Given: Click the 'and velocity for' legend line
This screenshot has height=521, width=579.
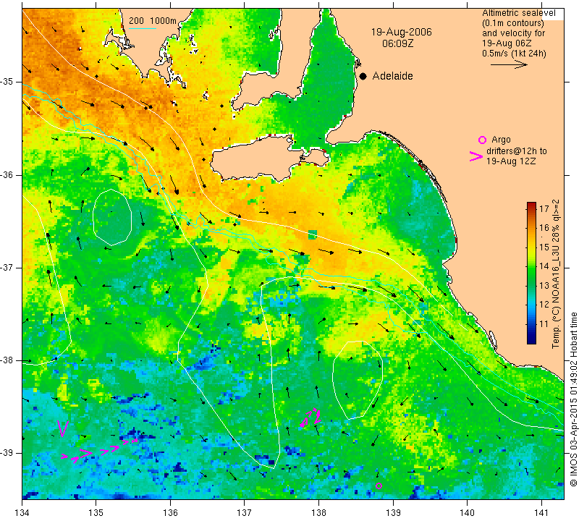Looking at the screenshot, I should coord(514,33).
